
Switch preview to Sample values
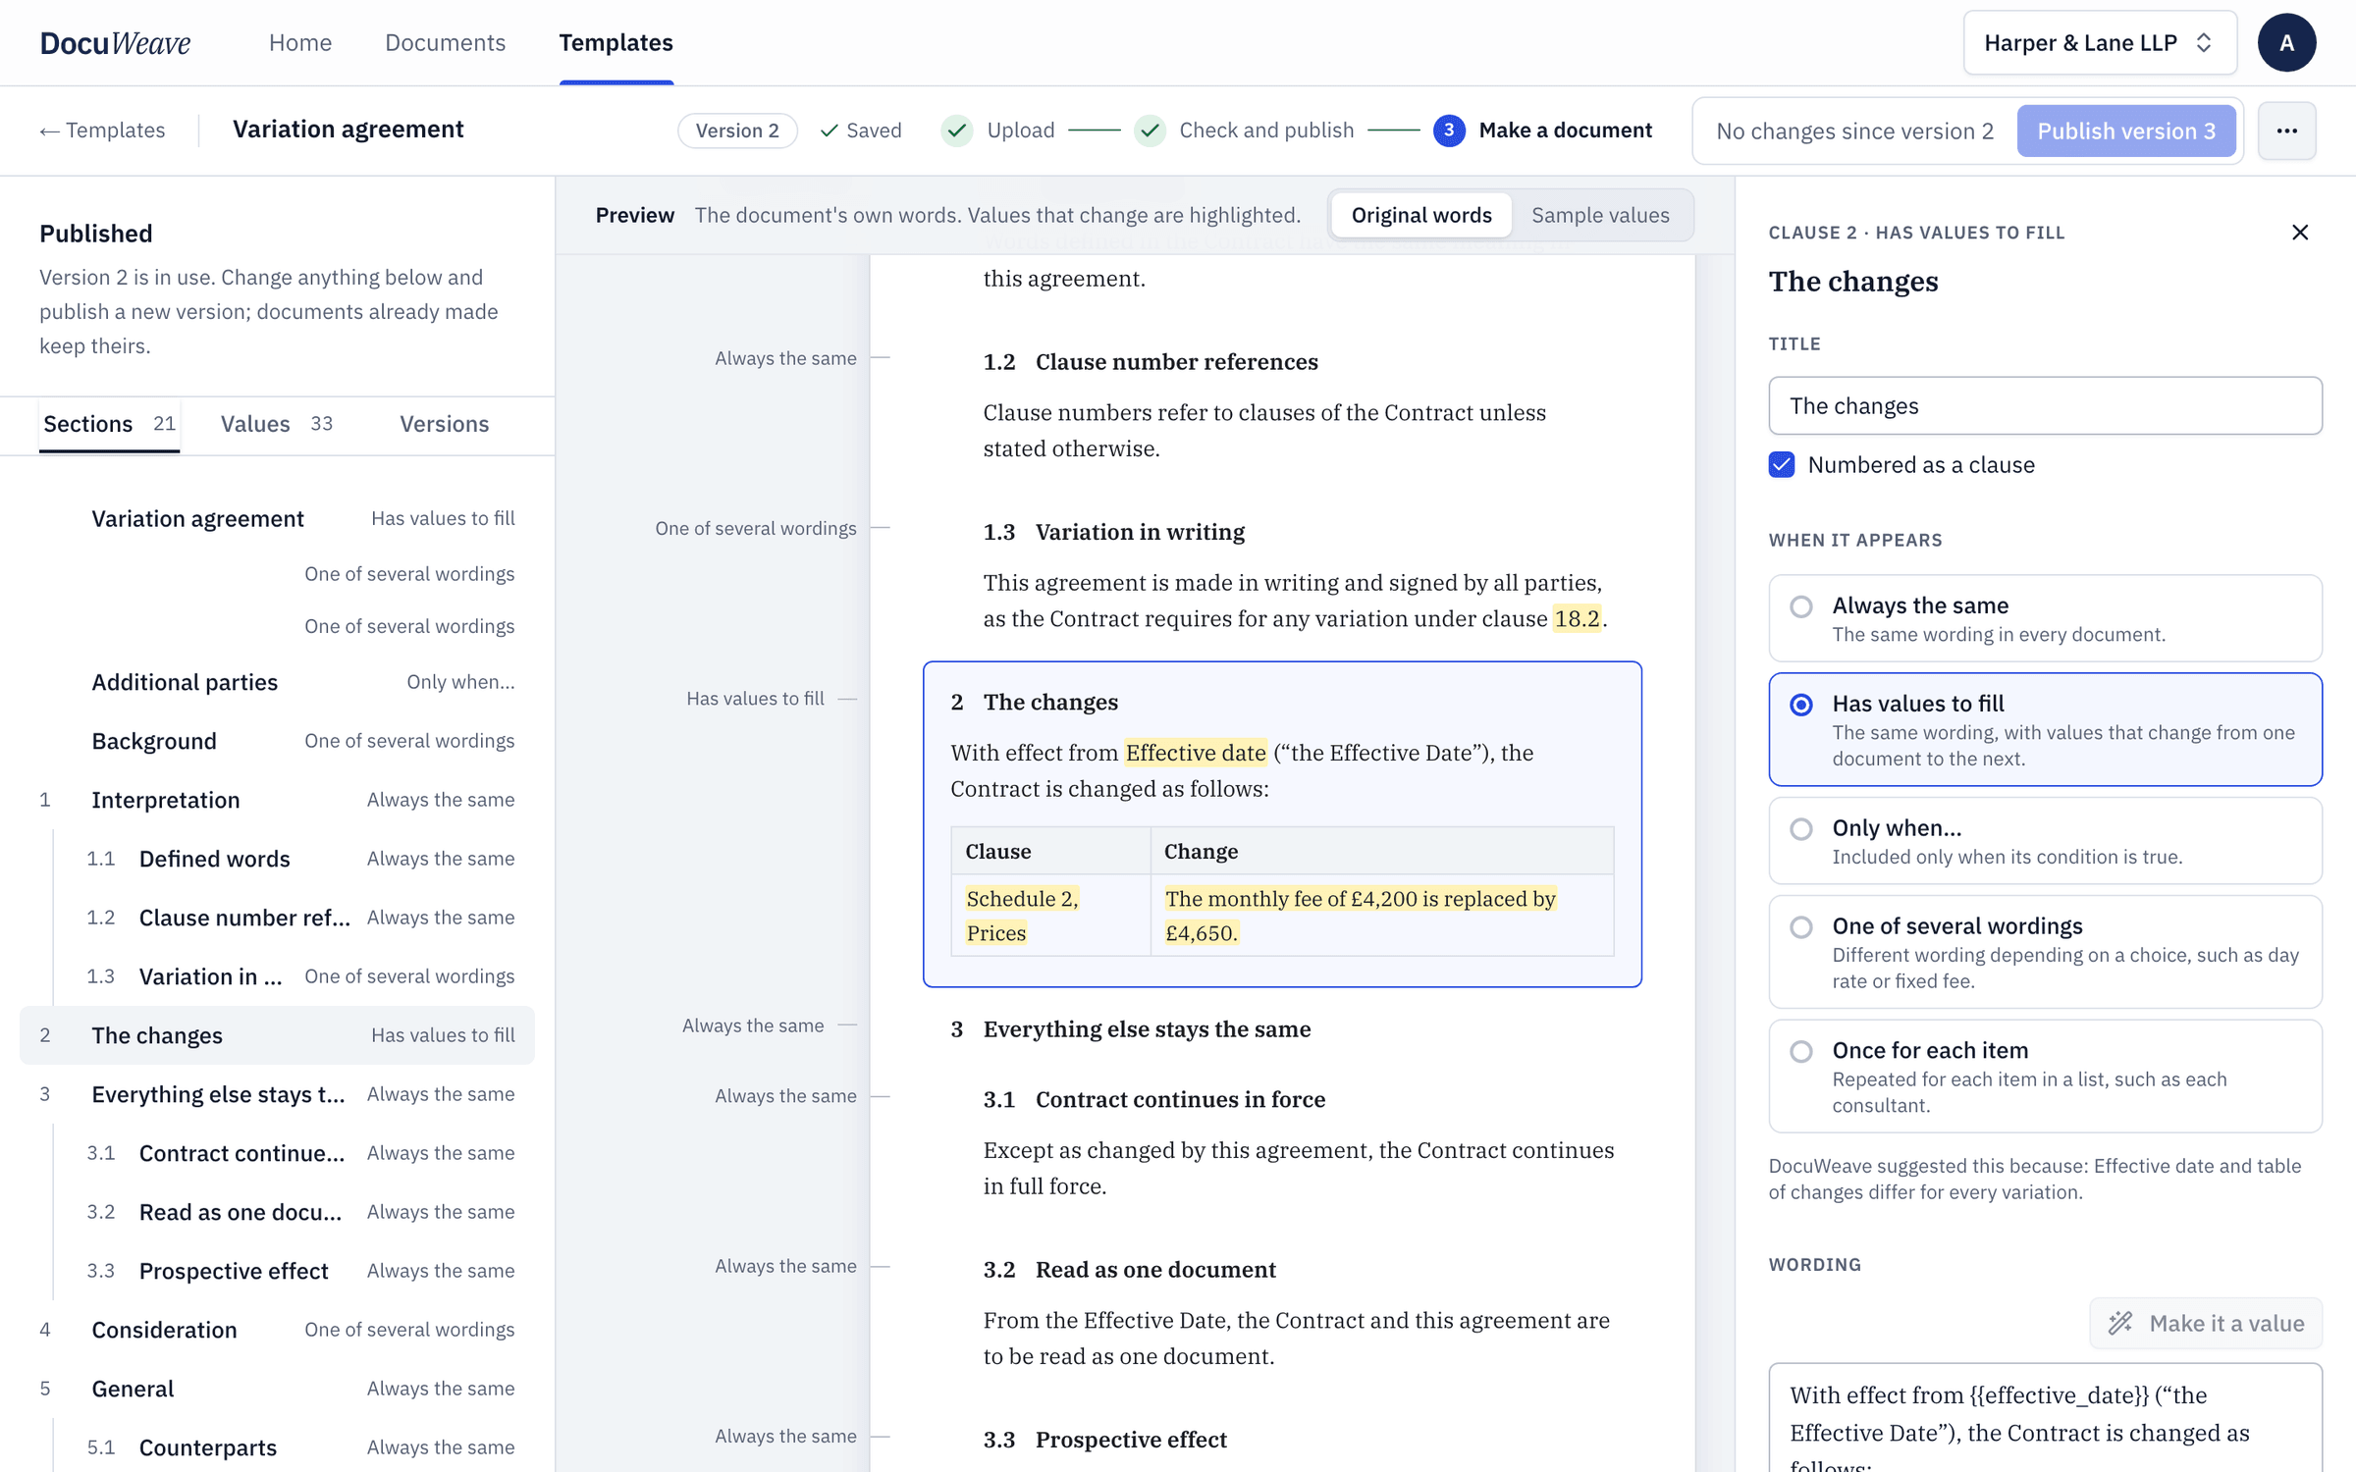pos(1600,215)
